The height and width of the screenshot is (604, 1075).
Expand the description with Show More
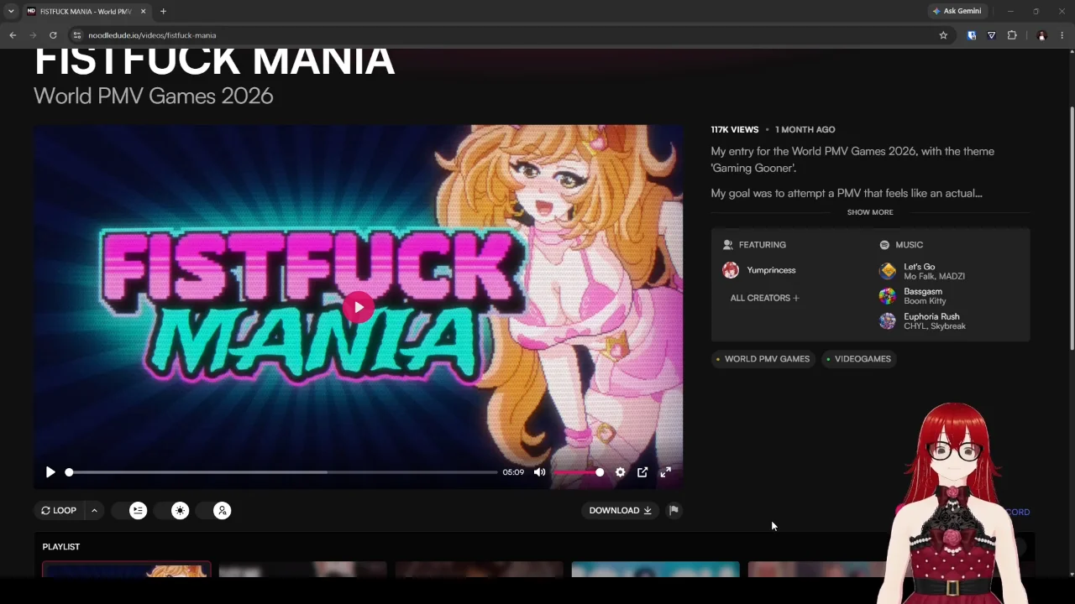[870, 212]
